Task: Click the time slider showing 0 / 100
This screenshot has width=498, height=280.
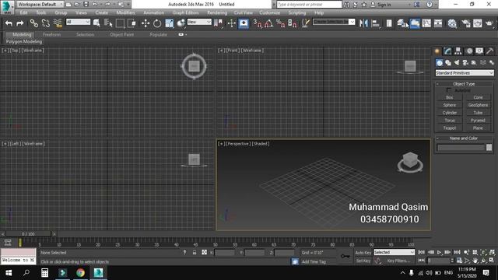Action: [28, 234]
